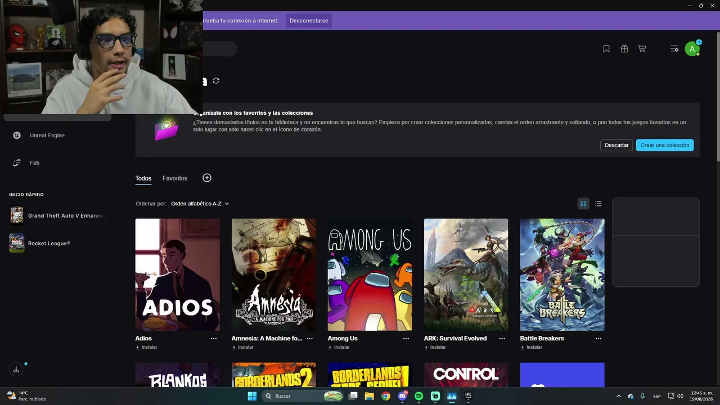
Task: Open the weather widget showing 14°C
Action: click(26, 396)
